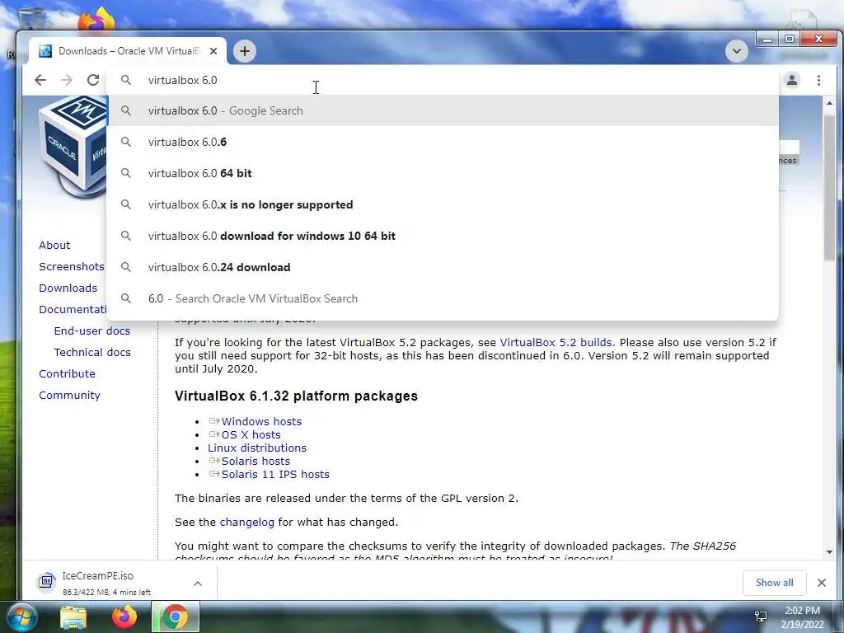Reload the page with the refresh icon

click(93, 80)
